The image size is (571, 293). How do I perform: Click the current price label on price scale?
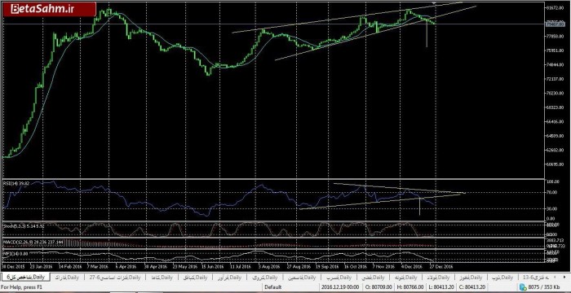(555, 24)
